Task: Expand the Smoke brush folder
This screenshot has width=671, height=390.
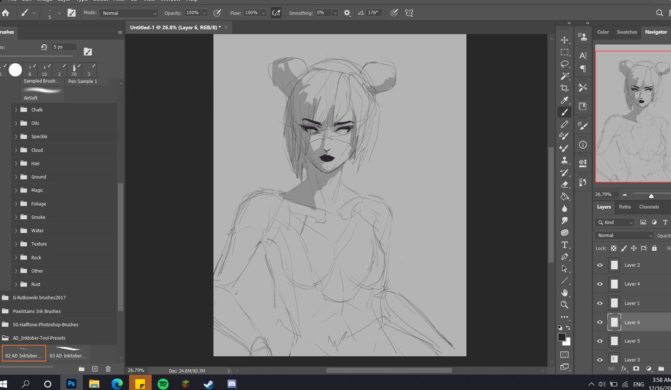Action: tap(16, 217)
